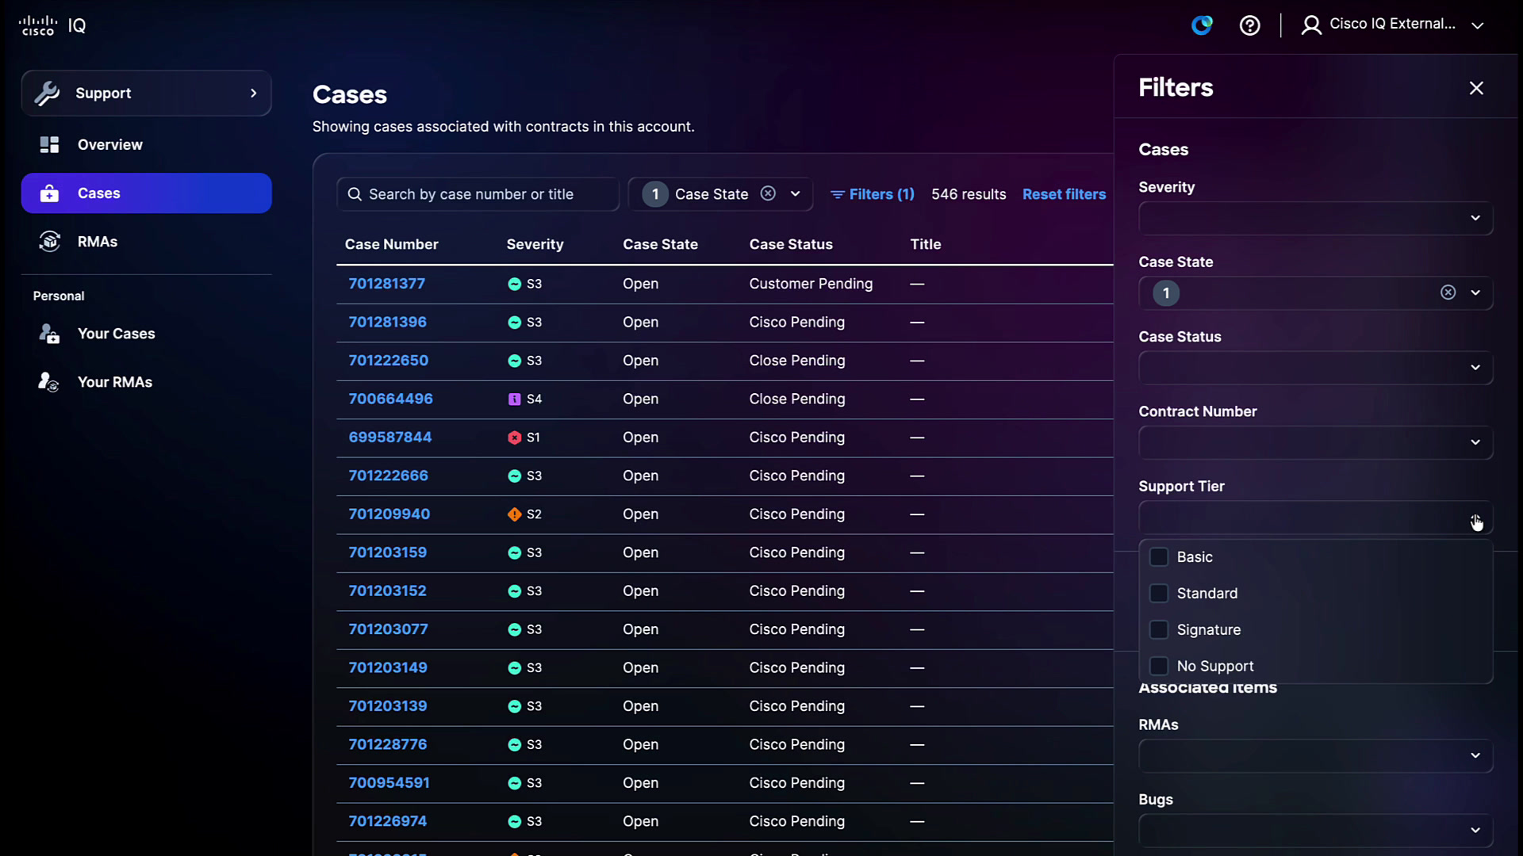Open case 701228776
The image size is (1523, 856).
(387, 744)
